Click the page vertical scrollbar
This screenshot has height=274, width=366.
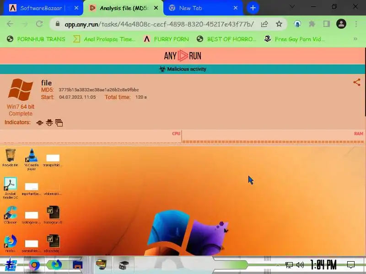pyautogui.click(x=365, y=82)
